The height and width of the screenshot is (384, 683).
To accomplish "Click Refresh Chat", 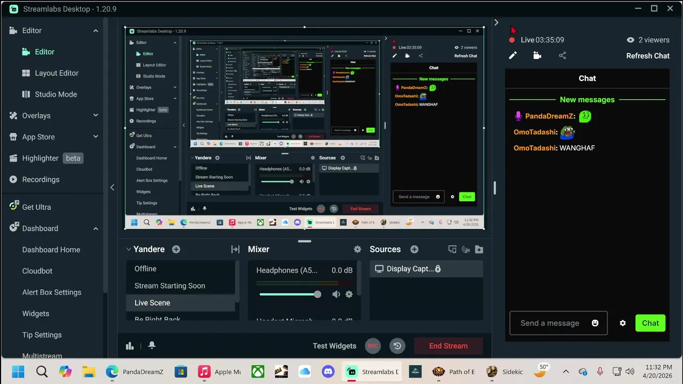I will click(x=648, y=55).
